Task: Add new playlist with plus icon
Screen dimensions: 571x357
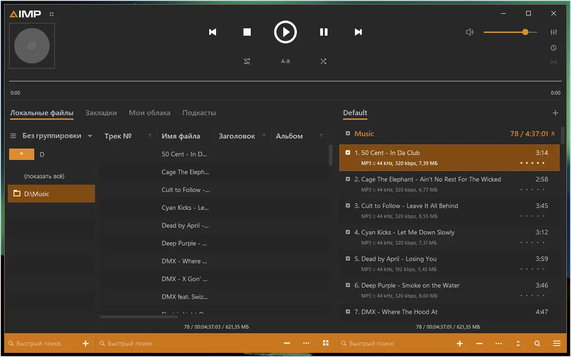Action: click(x=555, y=113)
